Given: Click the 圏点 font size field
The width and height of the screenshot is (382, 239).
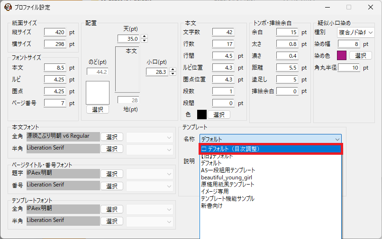Looking at the screenshot, I should pos(55,91).
